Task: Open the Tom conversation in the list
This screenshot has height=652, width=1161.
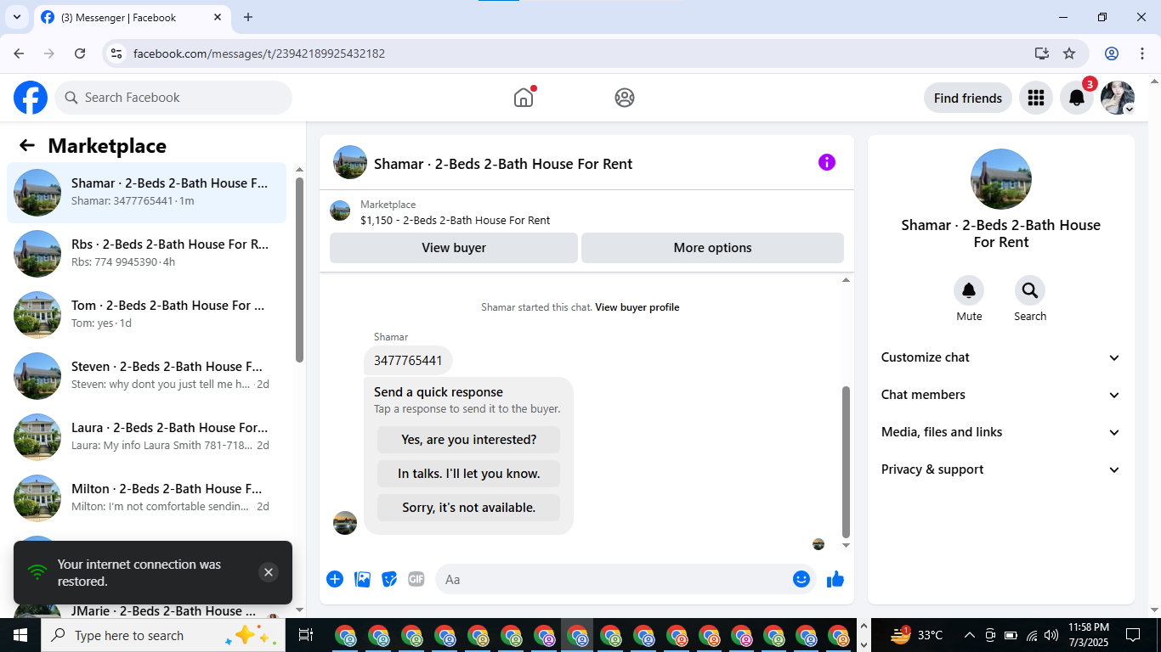Action: click(x=146, y=315)
